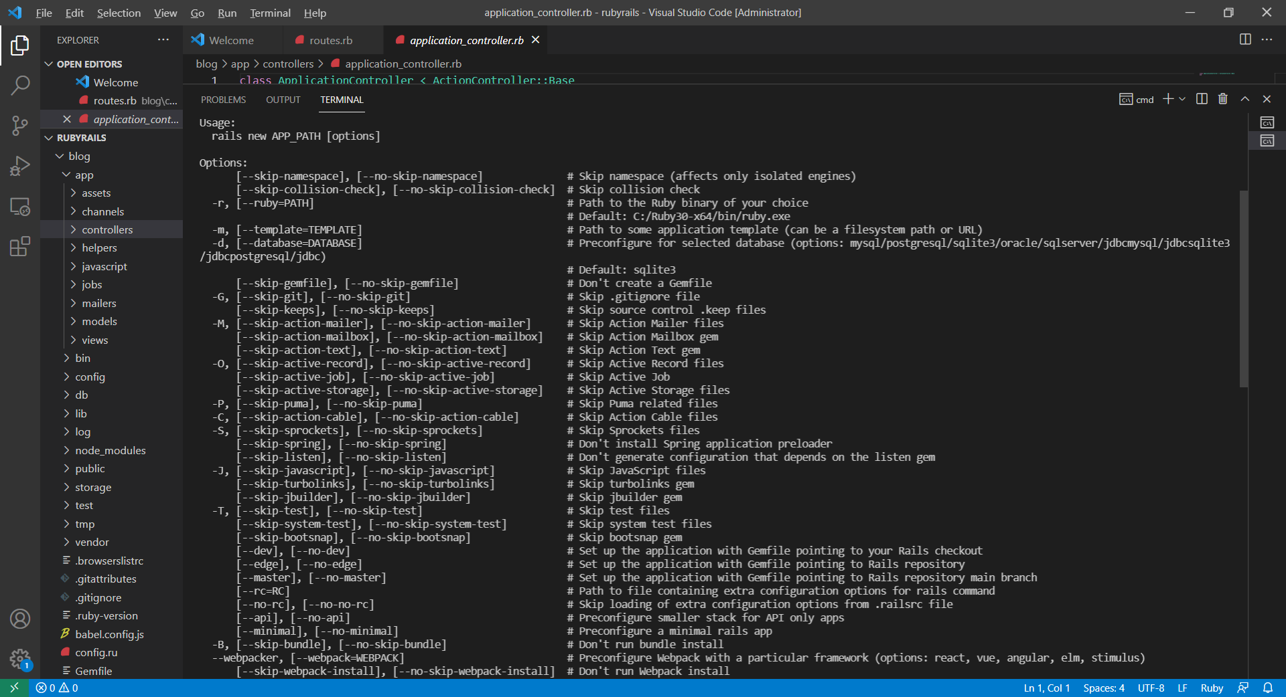Open Welcome in Open Editors list
The width and height of the screenshot is (1286, 697).
point(111,82)
